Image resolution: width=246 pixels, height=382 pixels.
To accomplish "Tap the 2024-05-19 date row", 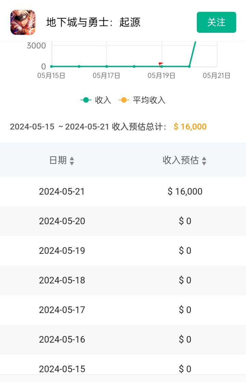I will click(62, 251).
